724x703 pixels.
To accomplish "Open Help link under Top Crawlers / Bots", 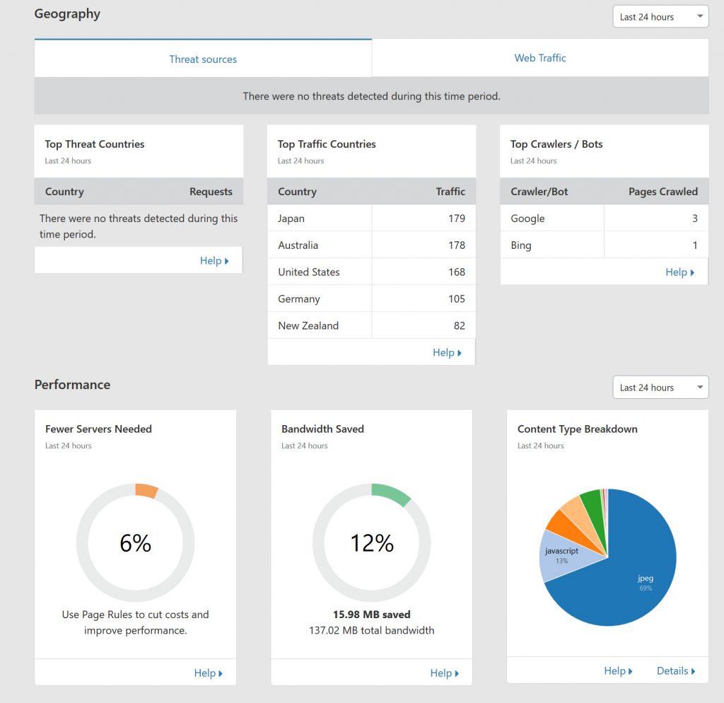I will click(679, 272).
